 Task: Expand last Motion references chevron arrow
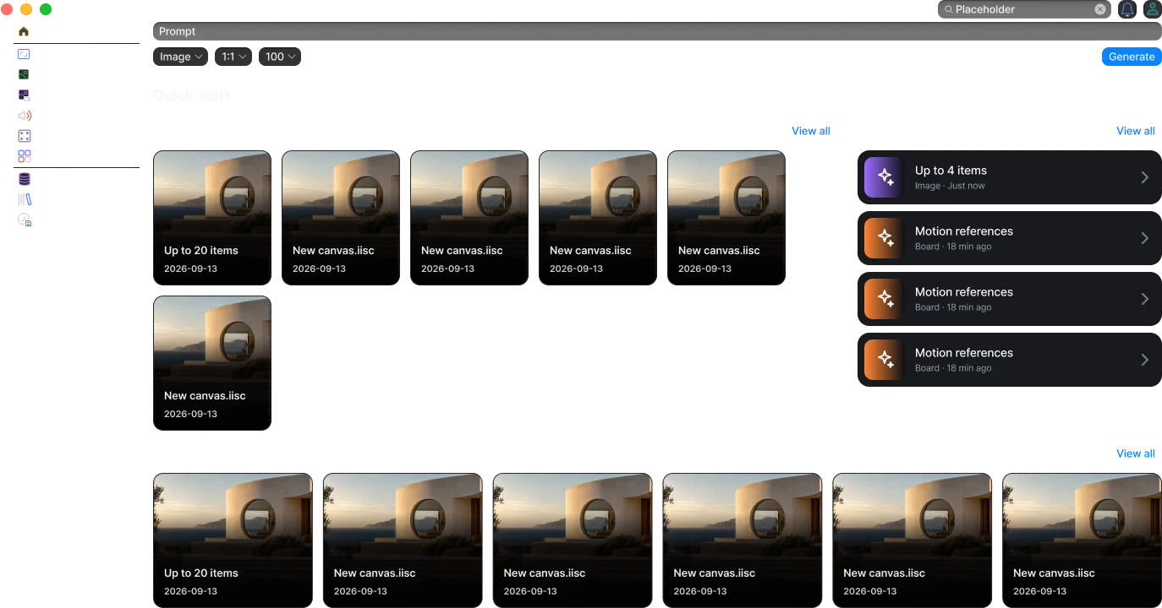[1145, 360]
